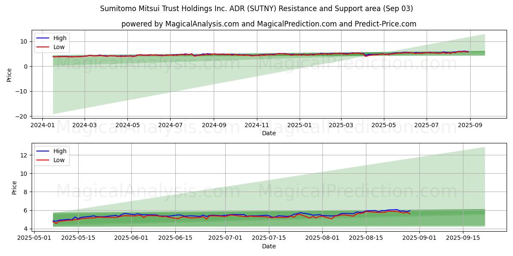Click the '2025-09-01' tick label on the bottom chart

pyautogui.click(x=419, y=239)
